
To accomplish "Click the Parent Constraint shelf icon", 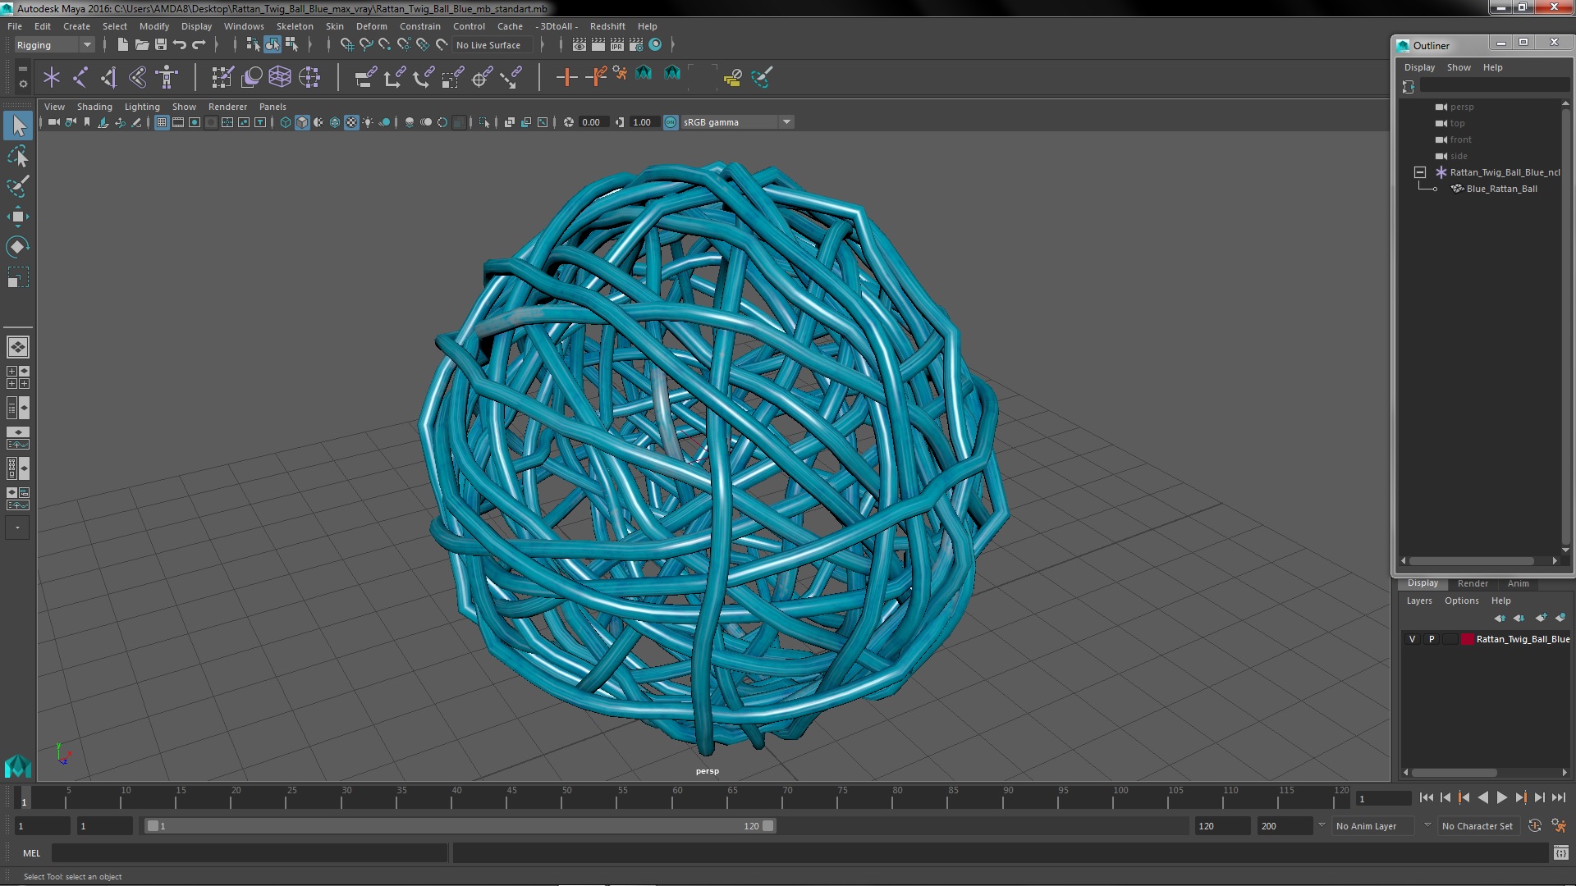I will (x=366, y=77).
